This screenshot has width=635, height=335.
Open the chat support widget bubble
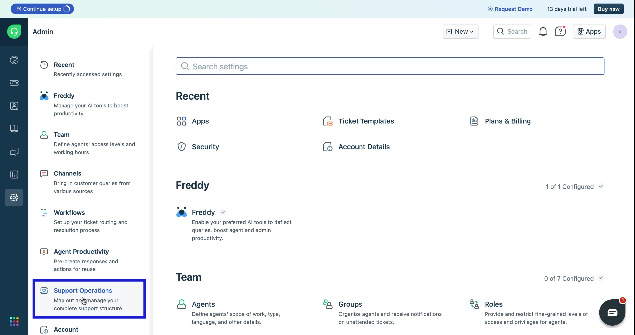[612, 312]
